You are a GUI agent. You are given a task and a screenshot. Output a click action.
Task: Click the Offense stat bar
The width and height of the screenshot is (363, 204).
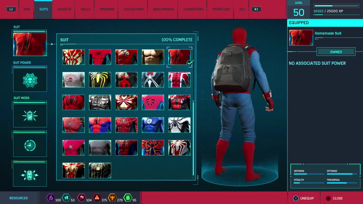point(342,174)
